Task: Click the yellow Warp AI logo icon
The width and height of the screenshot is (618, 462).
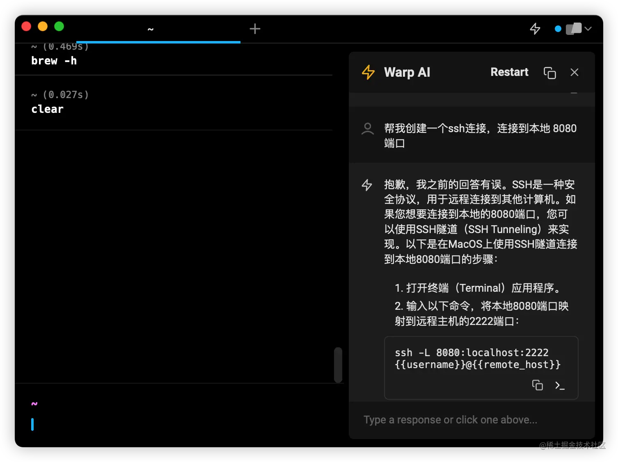Action: [368, 72]
